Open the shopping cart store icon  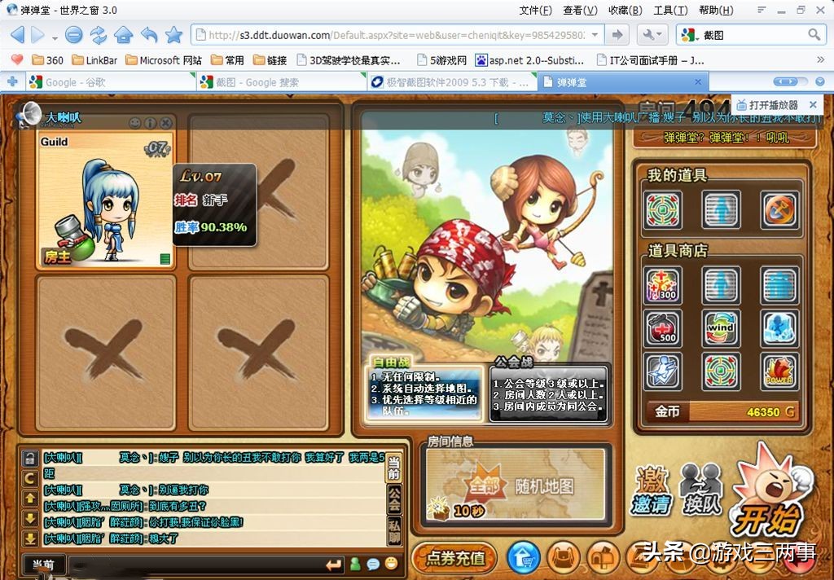524,558
